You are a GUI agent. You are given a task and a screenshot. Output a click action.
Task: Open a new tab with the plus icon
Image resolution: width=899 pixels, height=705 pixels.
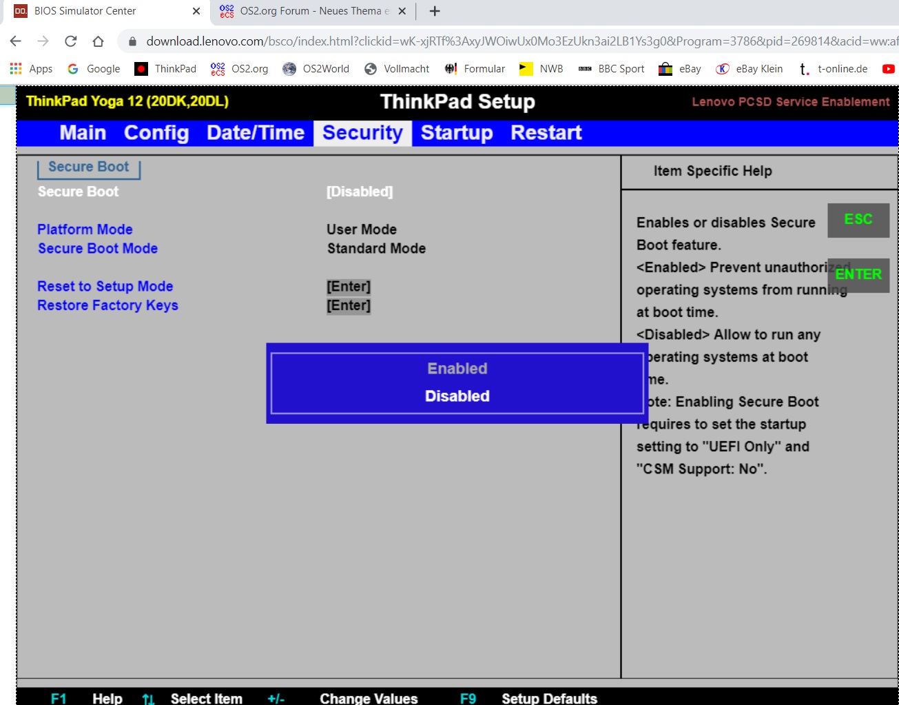[x=435, y=11]
